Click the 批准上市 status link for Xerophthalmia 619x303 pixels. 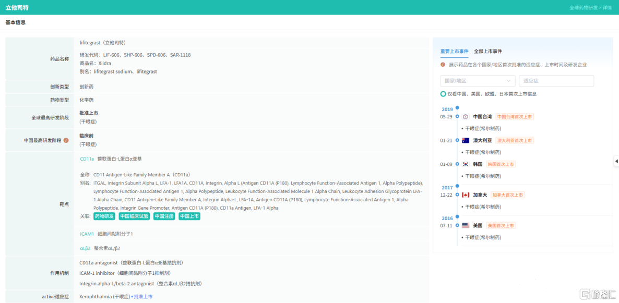pyautogui.click(x=144, y=296)
